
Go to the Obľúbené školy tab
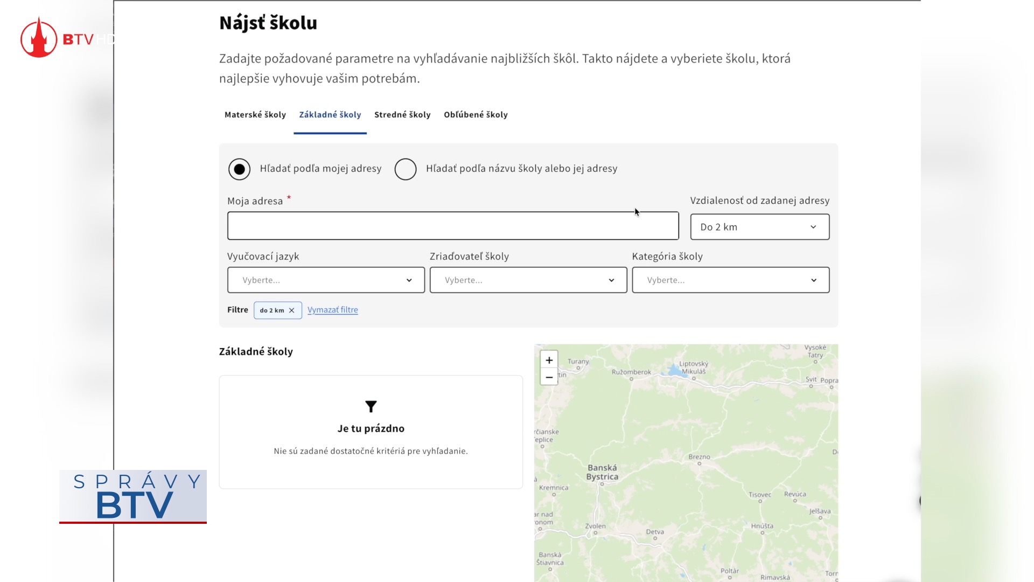point(476,115)
